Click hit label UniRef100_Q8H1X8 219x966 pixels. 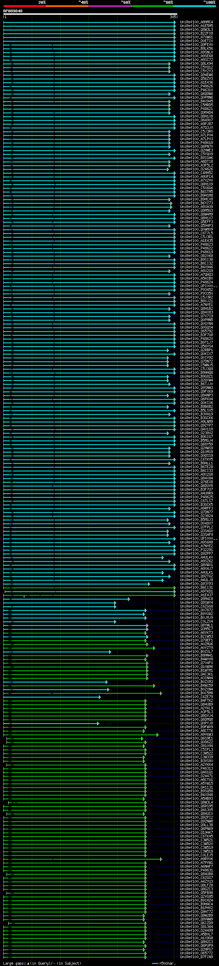coord(196,116)
